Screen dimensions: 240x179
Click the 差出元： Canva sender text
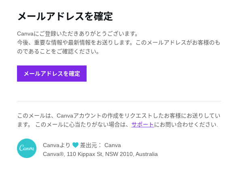tap(100, 145)
